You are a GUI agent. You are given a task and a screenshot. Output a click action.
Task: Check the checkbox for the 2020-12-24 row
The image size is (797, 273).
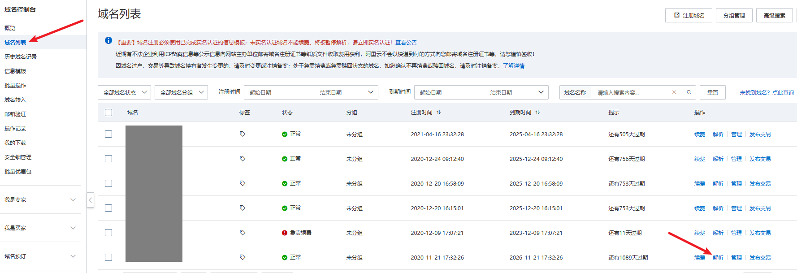tap(108, 159)
